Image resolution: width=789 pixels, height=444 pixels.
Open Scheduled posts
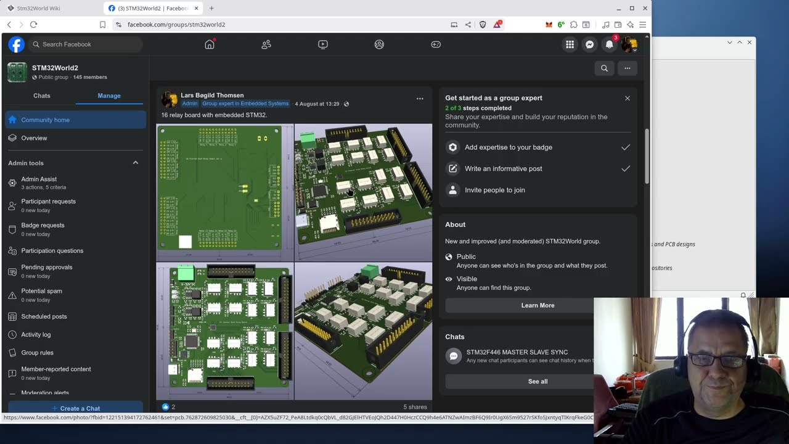coord(75,316)
